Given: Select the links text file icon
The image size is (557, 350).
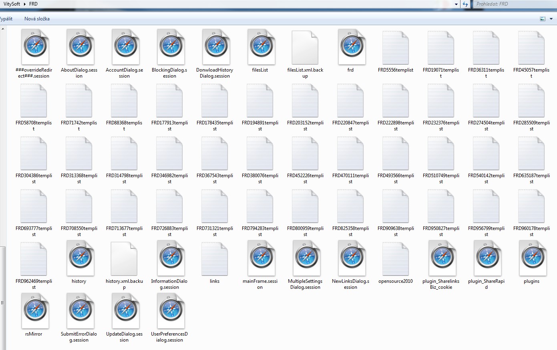Looking at the screenshot, I should tap(215, 258).
